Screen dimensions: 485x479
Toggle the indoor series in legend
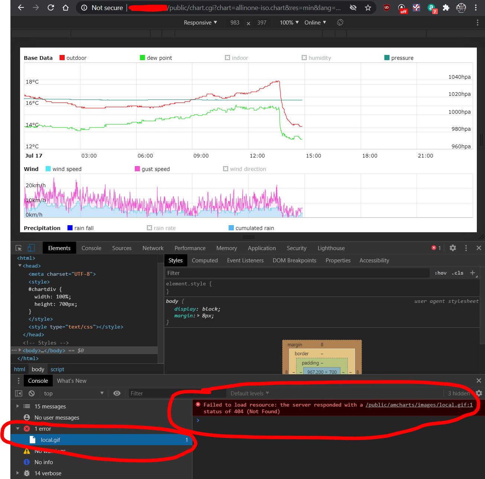pyautogui.click(x=236, y=58)
